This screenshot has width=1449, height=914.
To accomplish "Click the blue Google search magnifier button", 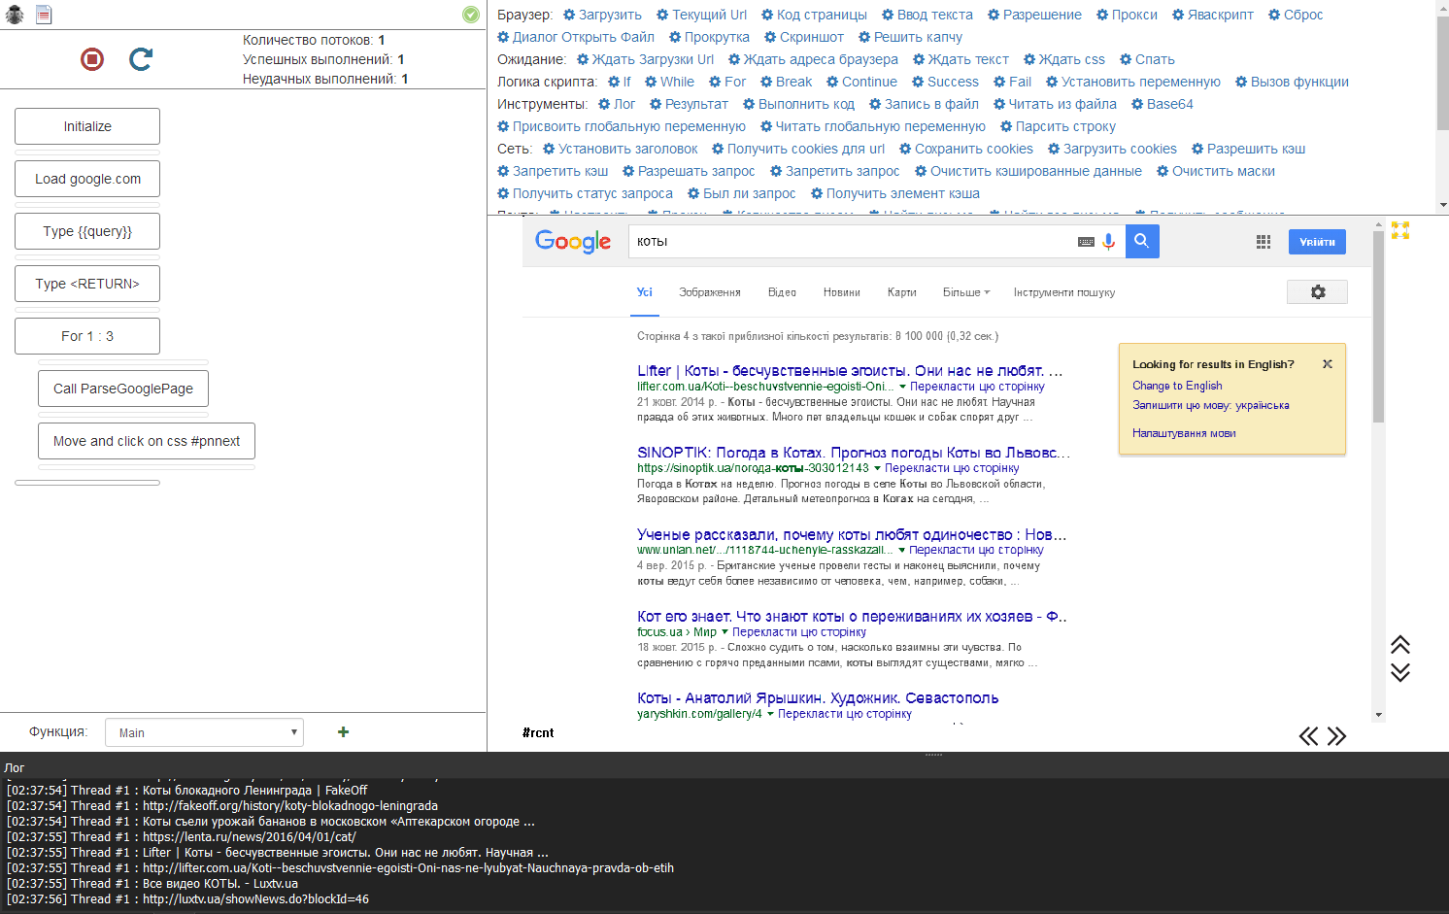I will 1142,242.
